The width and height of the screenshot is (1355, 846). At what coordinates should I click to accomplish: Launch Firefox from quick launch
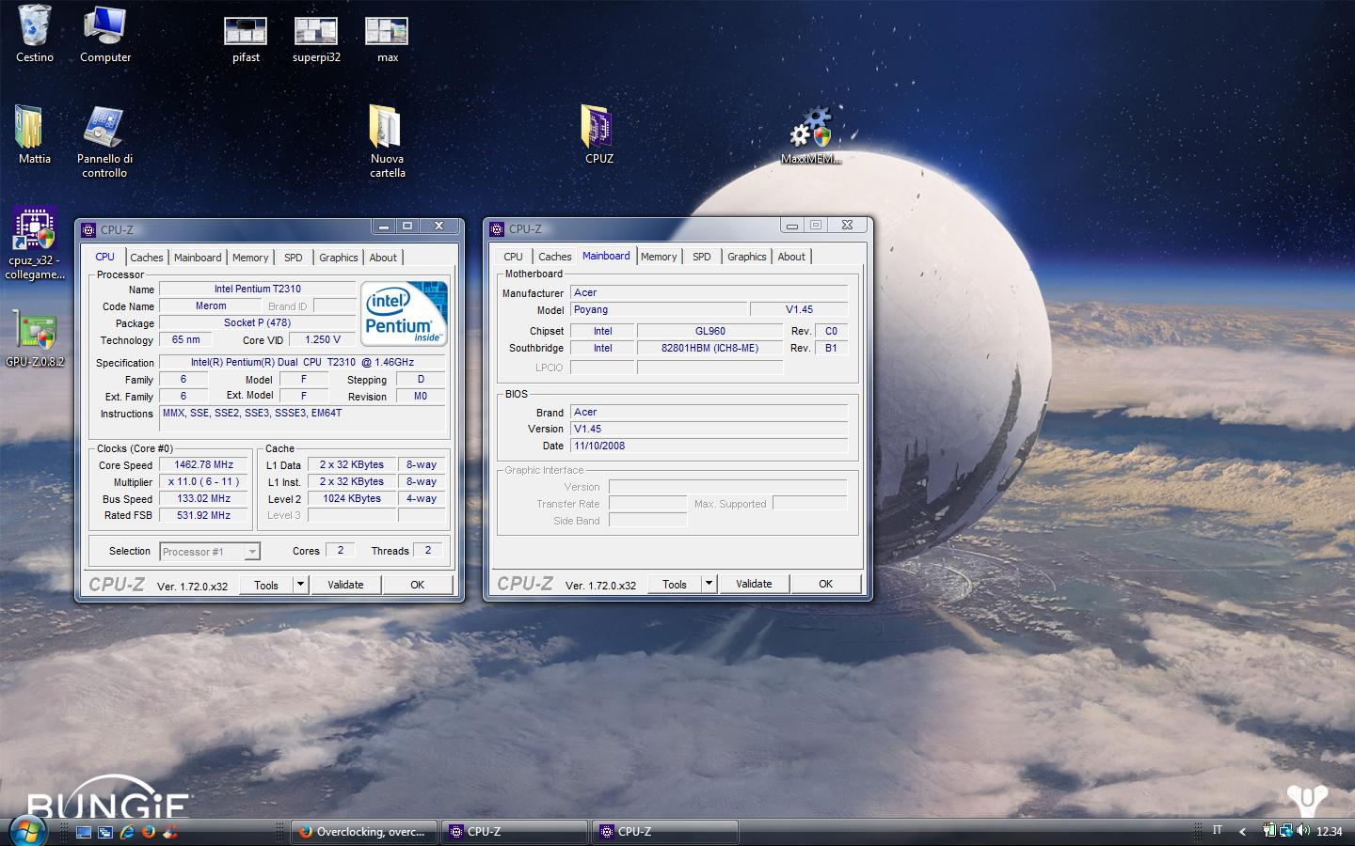(149, 832)
